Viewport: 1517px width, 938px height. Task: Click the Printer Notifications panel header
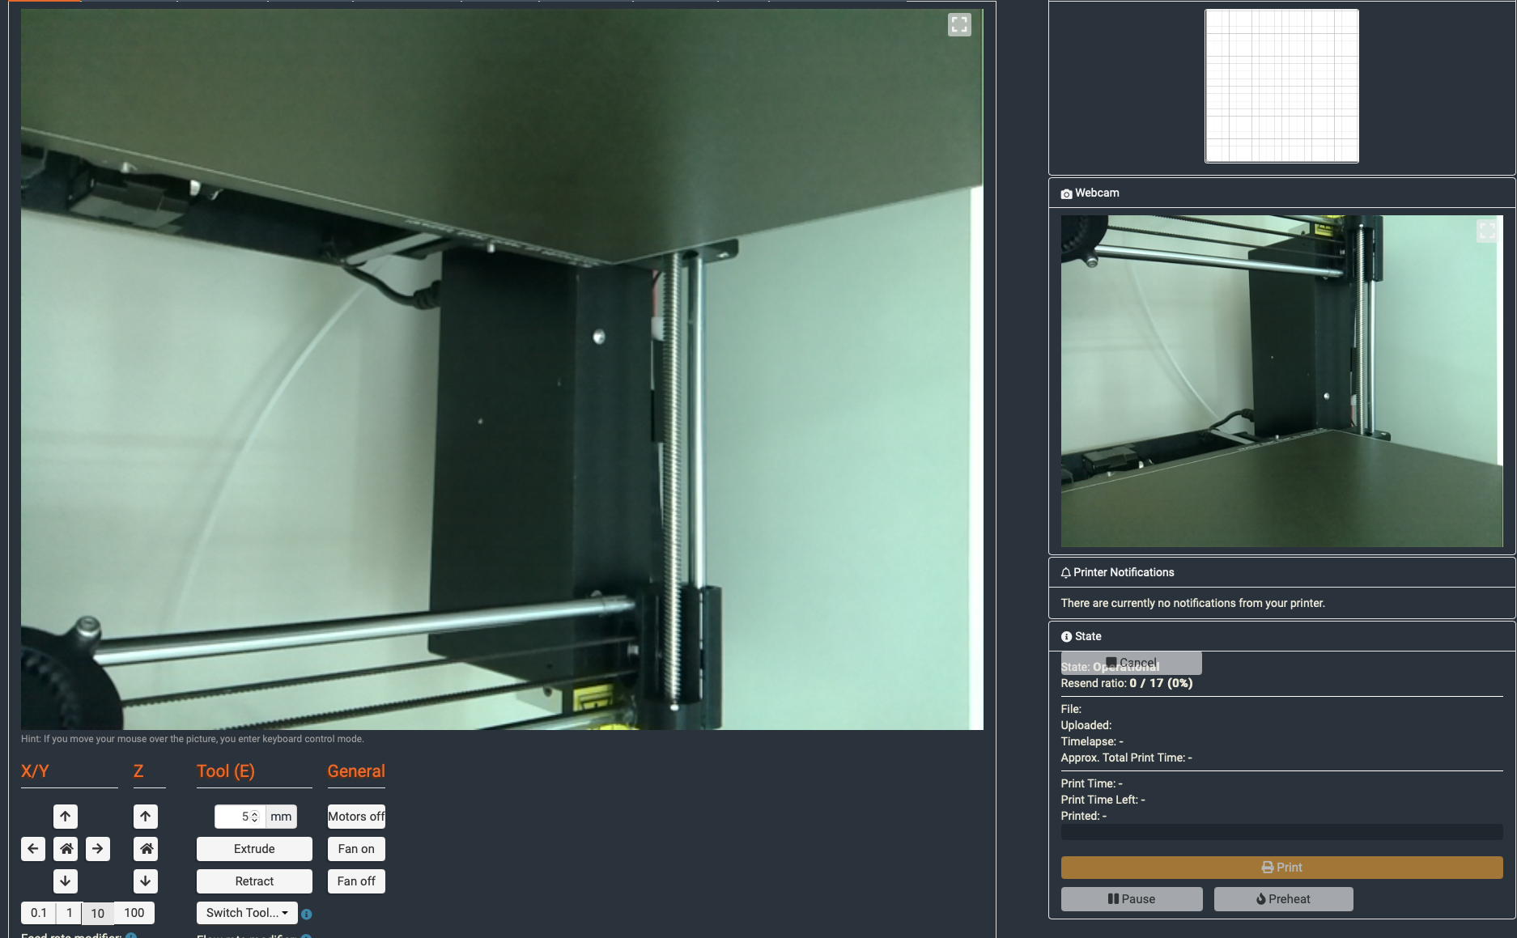point(1124,572)
